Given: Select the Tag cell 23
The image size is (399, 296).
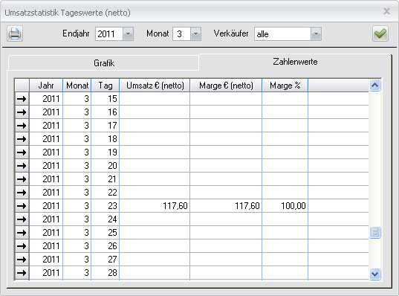Looking at the screenshot, I should tap(106, 206).
